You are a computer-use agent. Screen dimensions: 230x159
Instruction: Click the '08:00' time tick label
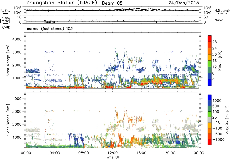point(84,153)
